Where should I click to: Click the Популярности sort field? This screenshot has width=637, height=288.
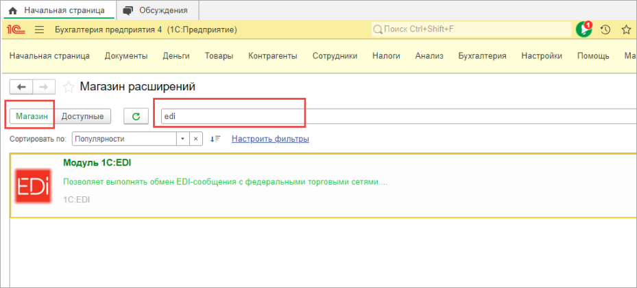point(124,139)
